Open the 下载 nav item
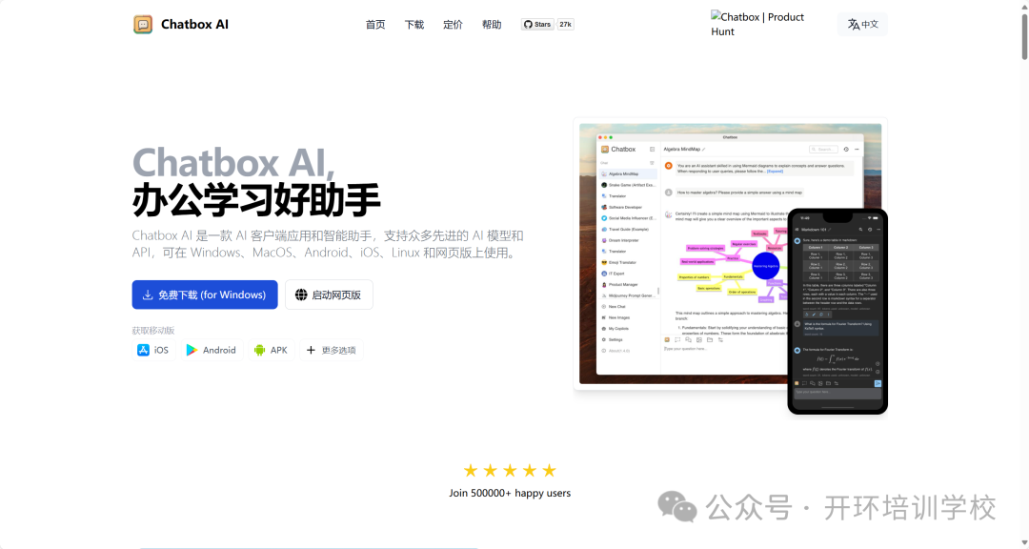This screenshot has height=549, width=1029. [x=414, y=24]
